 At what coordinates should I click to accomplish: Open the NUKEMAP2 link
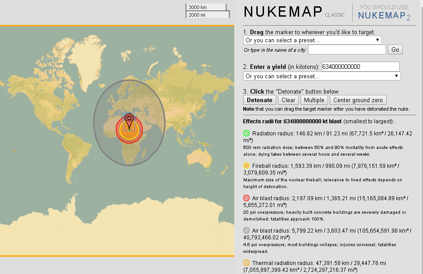click(384, 16)
